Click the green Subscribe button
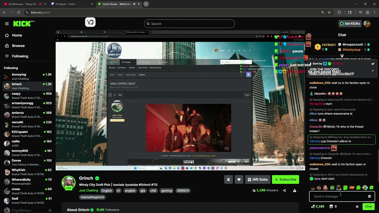Image resolution: width=379 pixels, height=213 pixels. click(x=285, y=179)
